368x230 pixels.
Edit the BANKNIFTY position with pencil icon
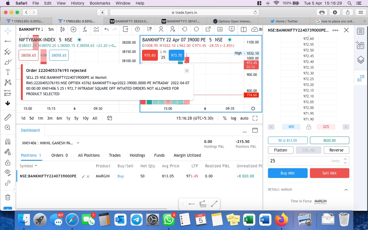coord(83,176)
